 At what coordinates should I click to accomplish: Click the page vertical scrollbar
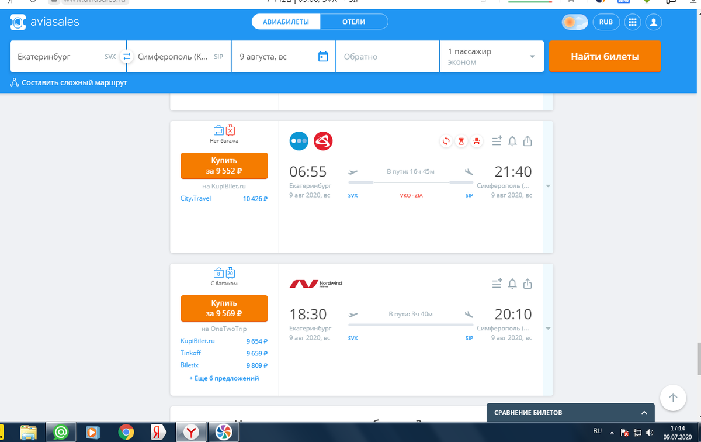699,358
